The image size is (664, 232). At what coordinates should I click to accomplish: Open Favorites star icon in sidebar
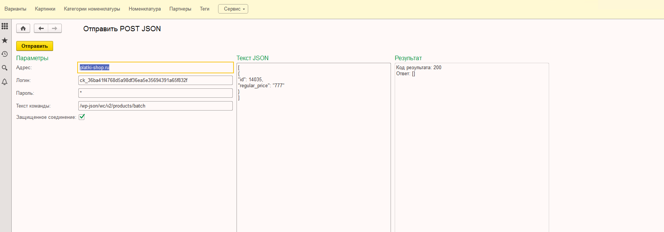coord(5,40)
